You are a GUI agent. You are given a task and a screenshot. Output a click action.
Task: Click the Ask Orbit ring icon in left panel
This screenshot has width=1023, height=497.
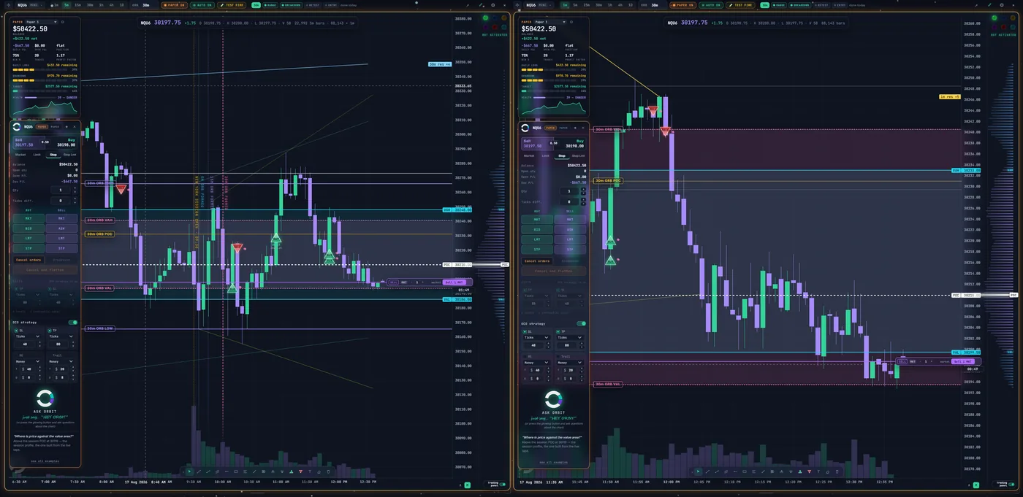(45, 398)
